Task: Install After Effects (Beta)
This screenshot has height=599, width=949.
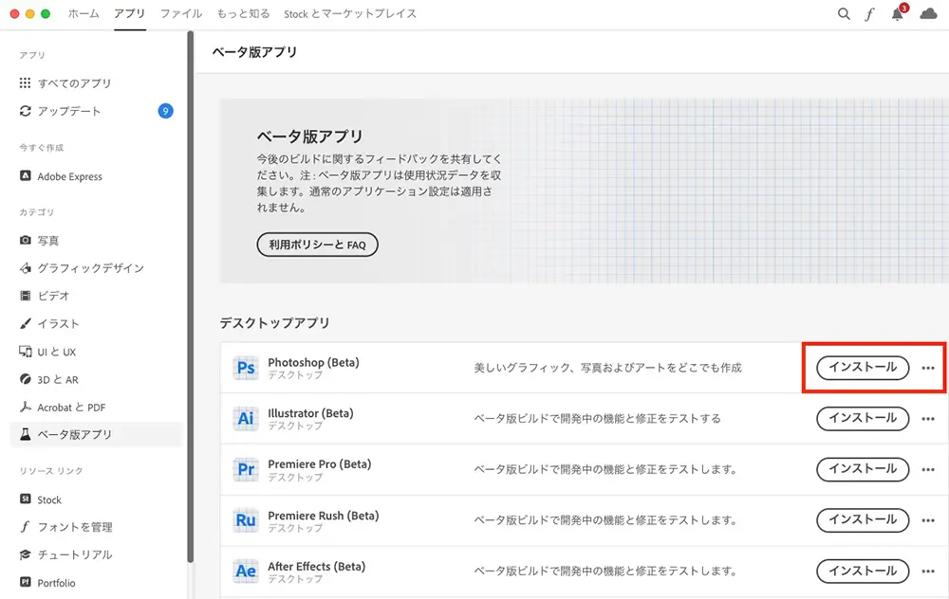Action: pyautogui.click(x=863, y=571)
